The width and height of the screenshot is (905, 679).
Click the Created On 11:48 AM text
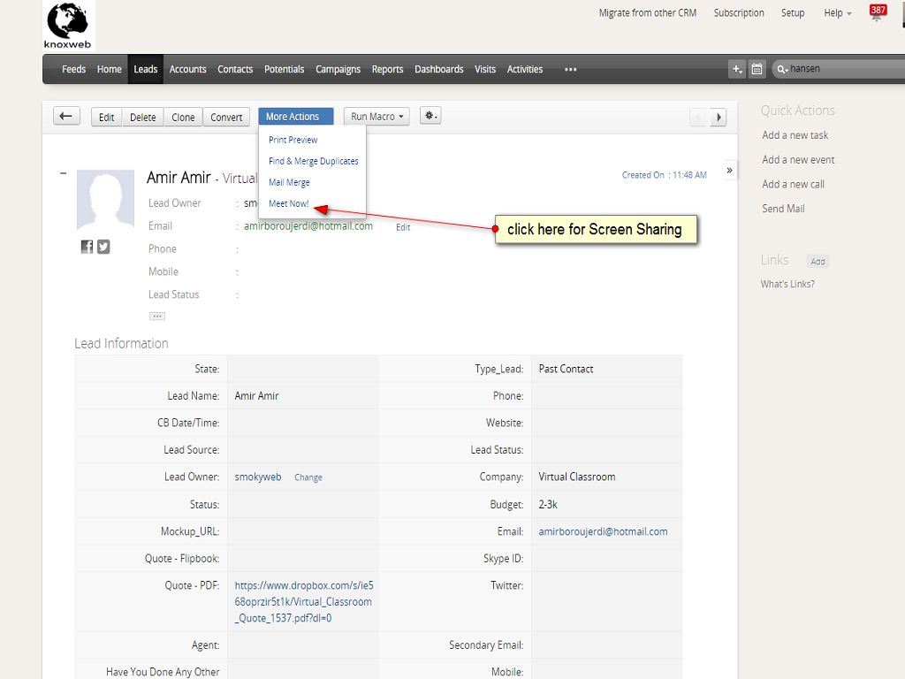tap(664, 175)
